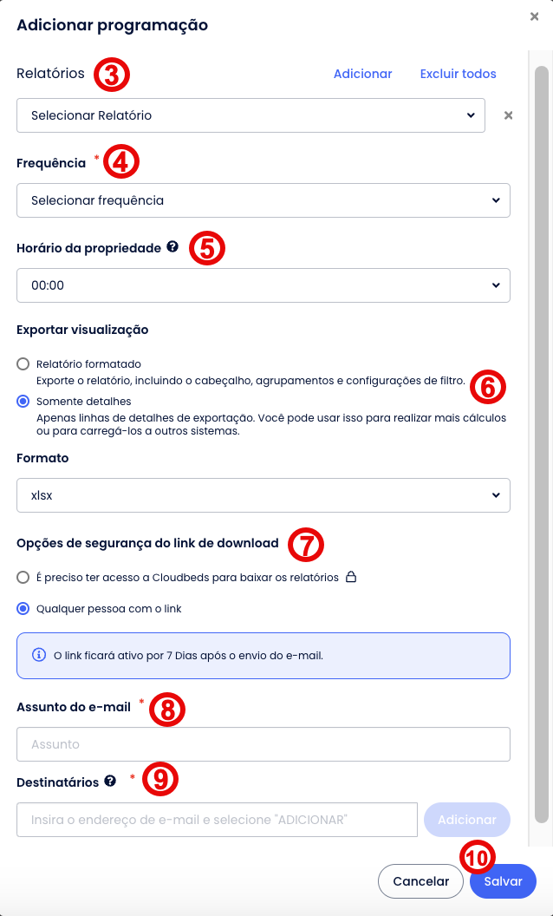Click Excluir todos link
This screenshot has width=553, height=916.
pyautogui.click(x=458, y=74)
